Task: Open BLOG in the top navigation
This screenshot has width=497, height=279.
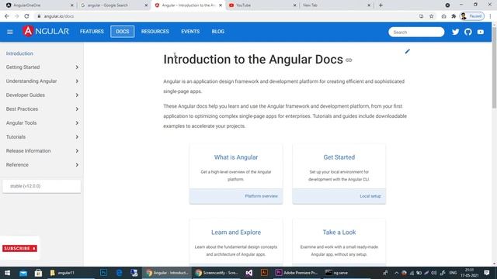Action: point(217,32)
